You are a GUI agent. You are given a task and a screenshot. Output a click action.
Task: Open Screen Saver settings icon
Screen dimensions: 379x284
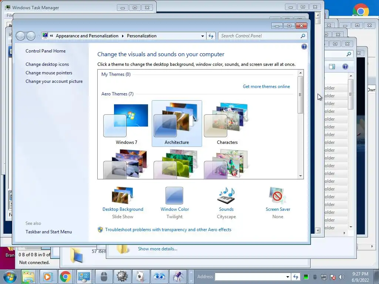click(x=278, y=196)
